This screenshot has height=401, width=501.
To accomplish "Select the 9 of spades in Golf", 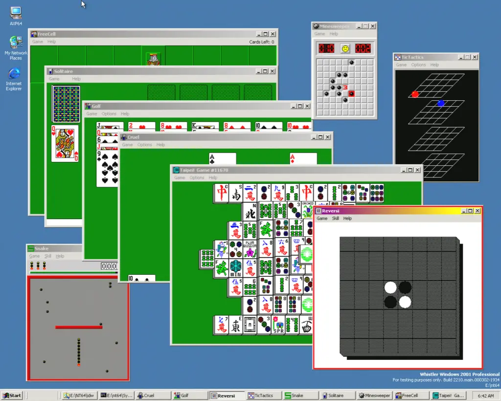I will point(107,169).
